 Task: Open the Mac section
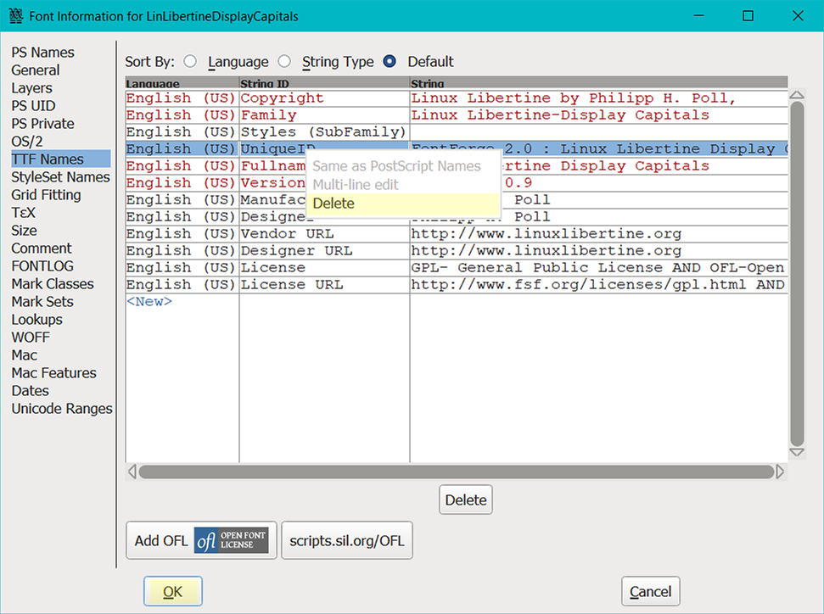tap(24, 355)
